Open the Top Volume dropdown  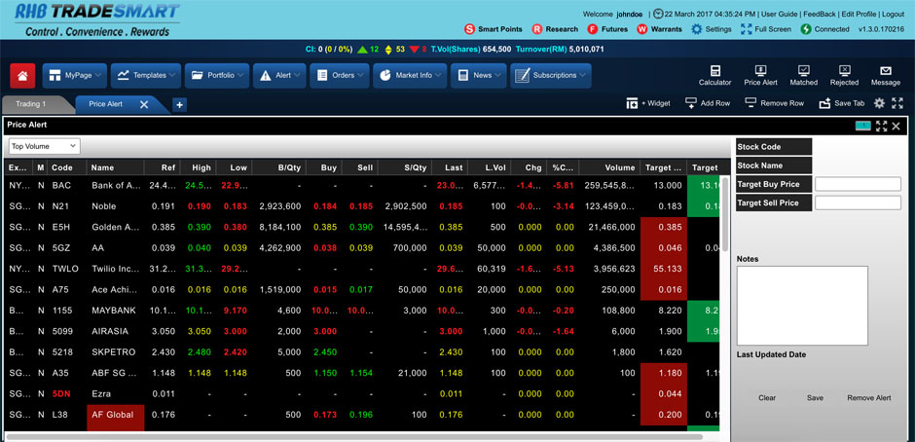tap(45, 147)
